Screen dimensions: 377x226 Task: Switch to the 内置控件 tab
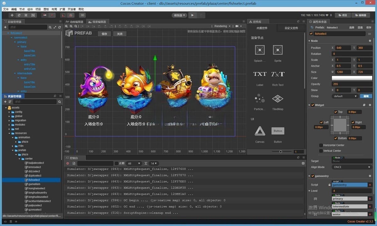tap(262, 28)
